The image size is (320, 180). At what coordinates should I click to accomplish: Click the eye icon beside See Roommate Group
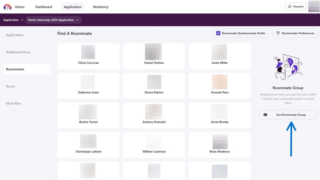[x=265, y=115]
